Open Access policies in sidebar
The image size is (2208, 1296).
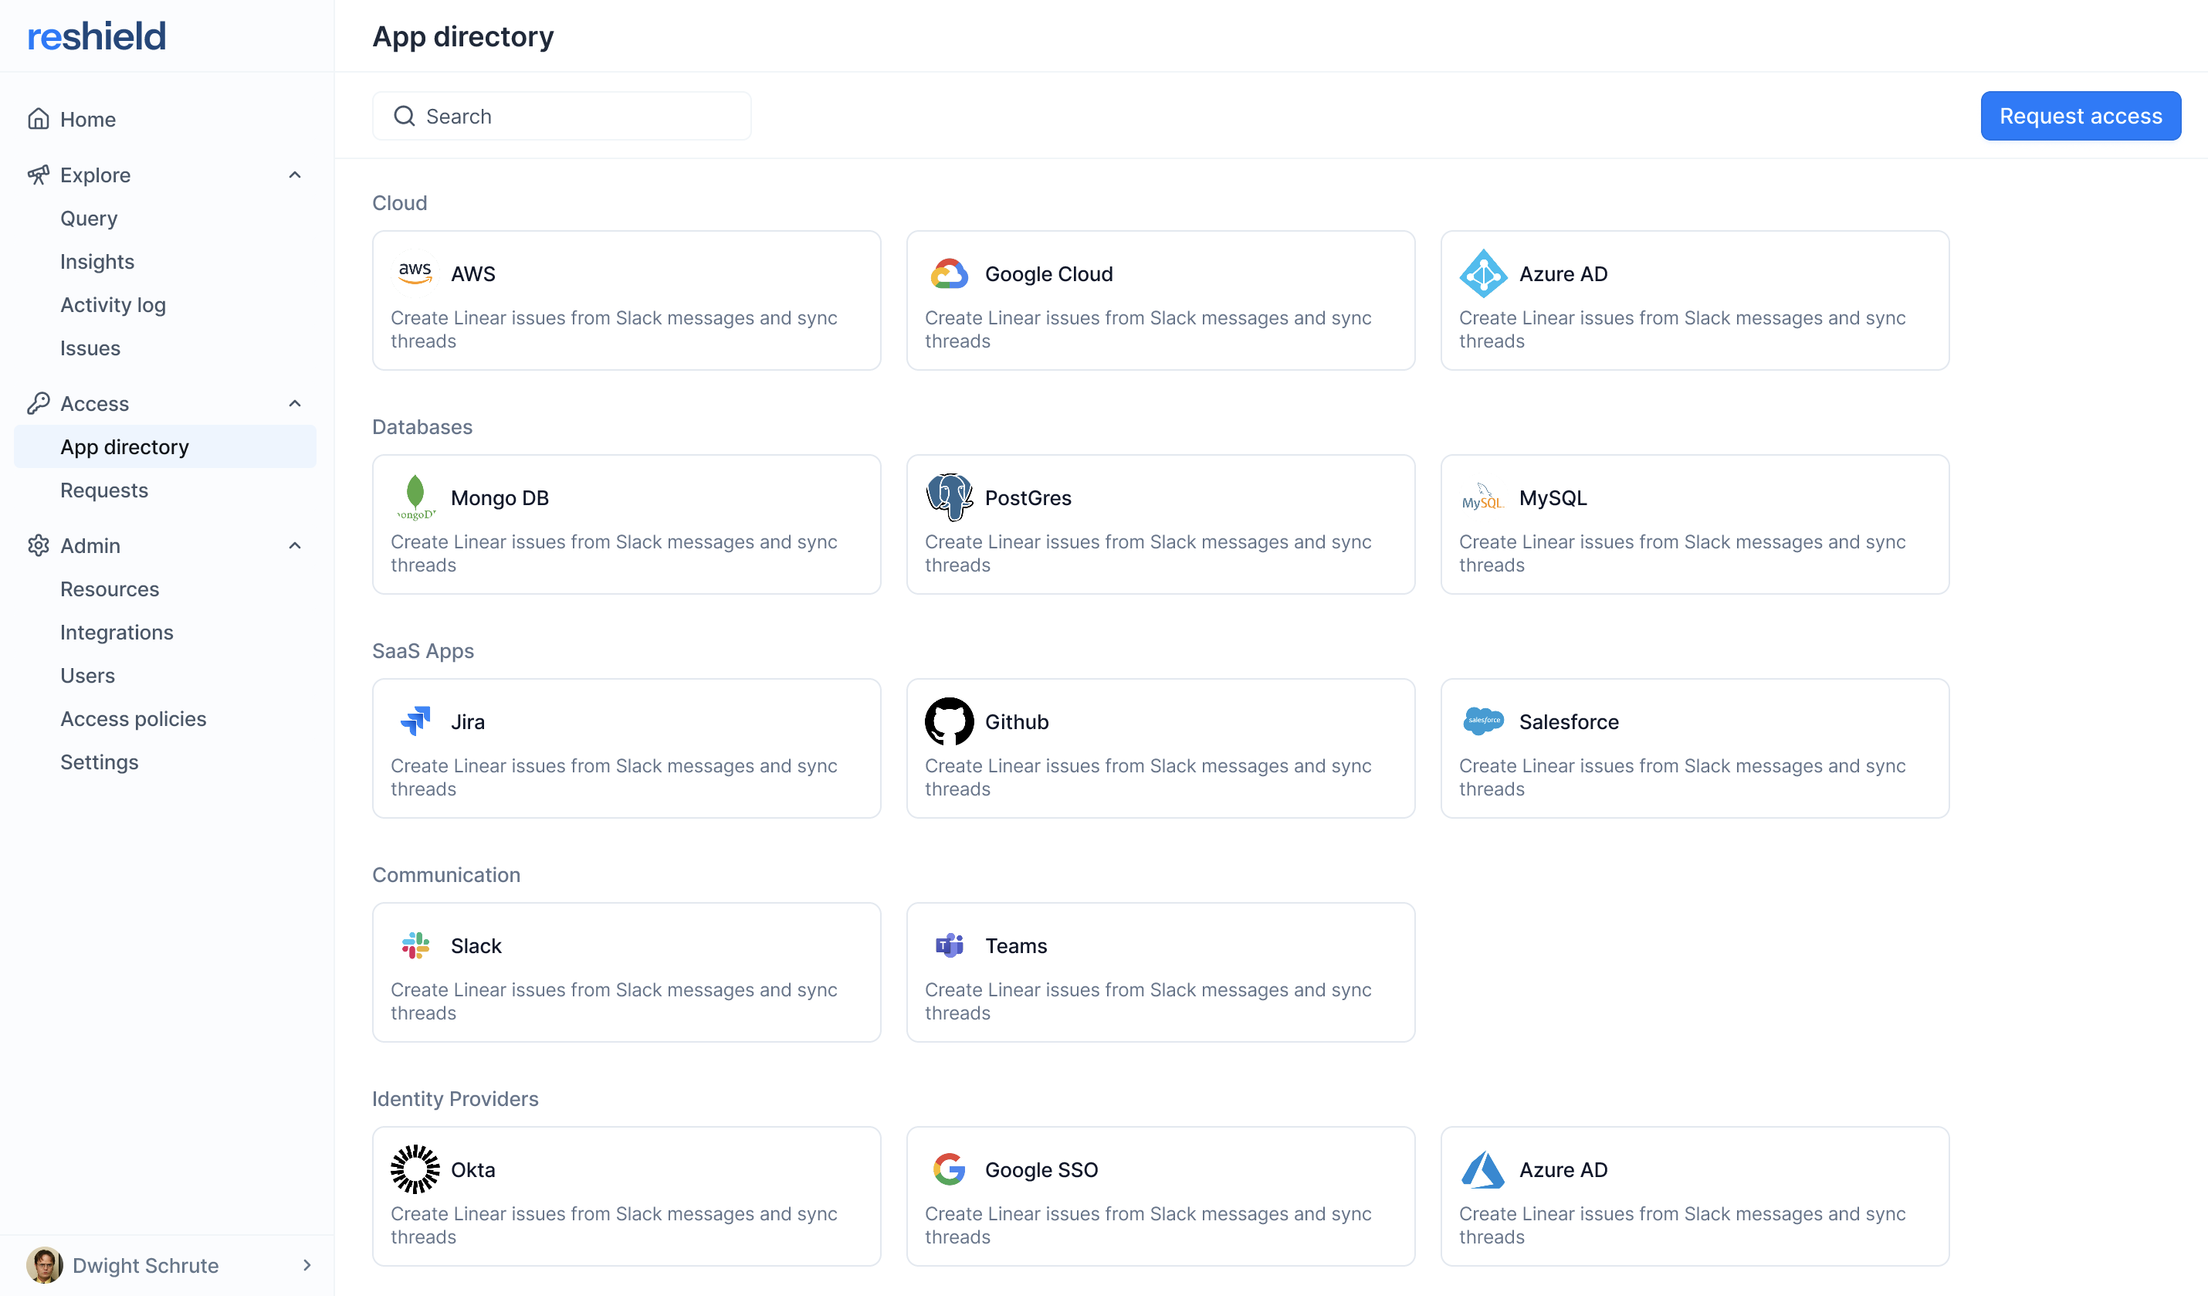click(134, 718)
